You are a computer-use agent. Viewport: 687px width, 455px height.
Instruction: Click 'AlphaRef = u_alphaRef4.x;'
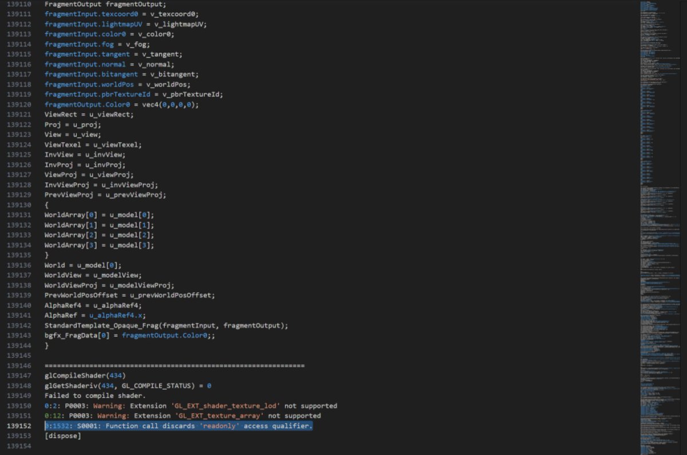[96, 315]
